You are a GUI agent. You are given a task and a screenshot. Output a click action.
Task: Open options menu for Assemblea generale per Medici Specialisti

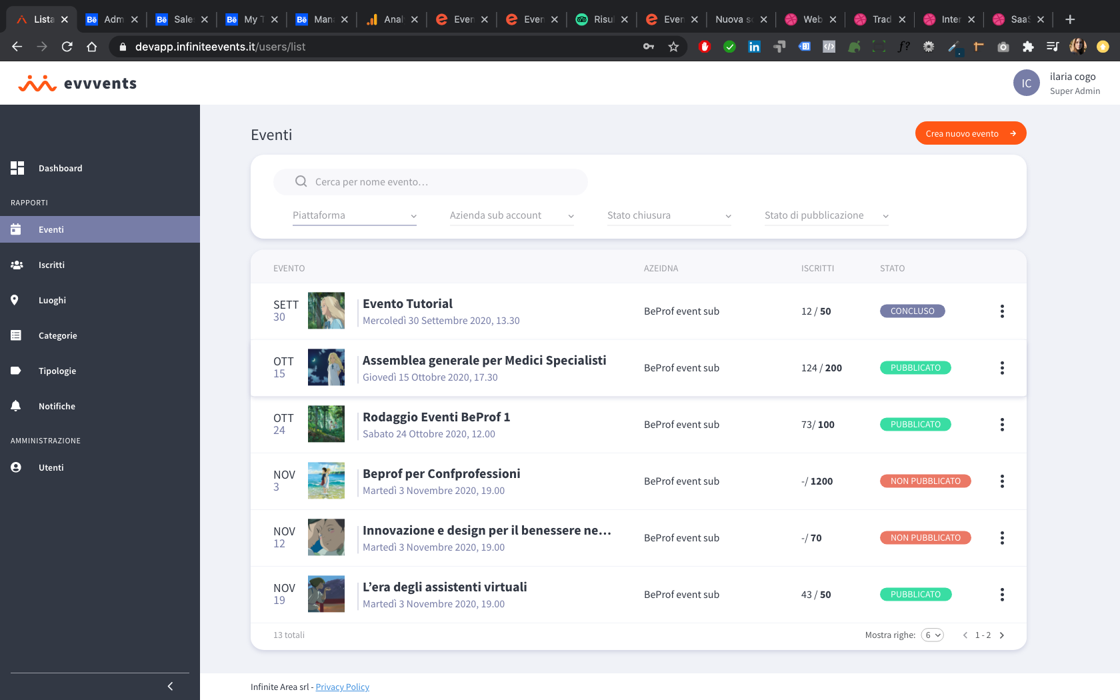click(x=1002, y=368)
